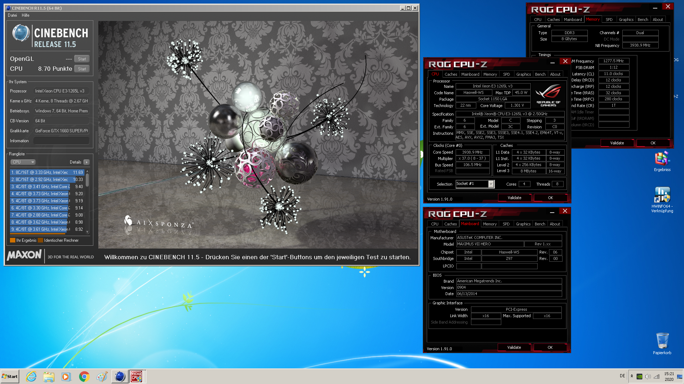Select ranking entry 3. 4C/8T @ 3.41 GHz
This screenshot has height=384, width=684.
click(47, 187)
